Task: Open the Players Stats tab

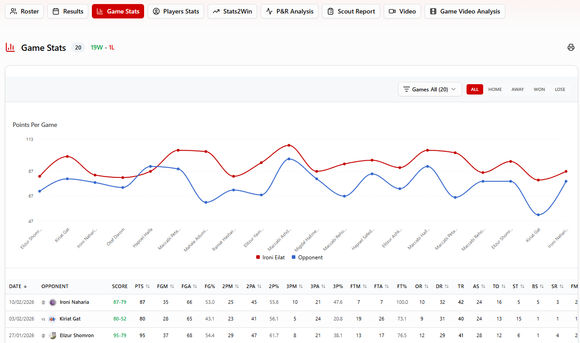Action: 176,11
